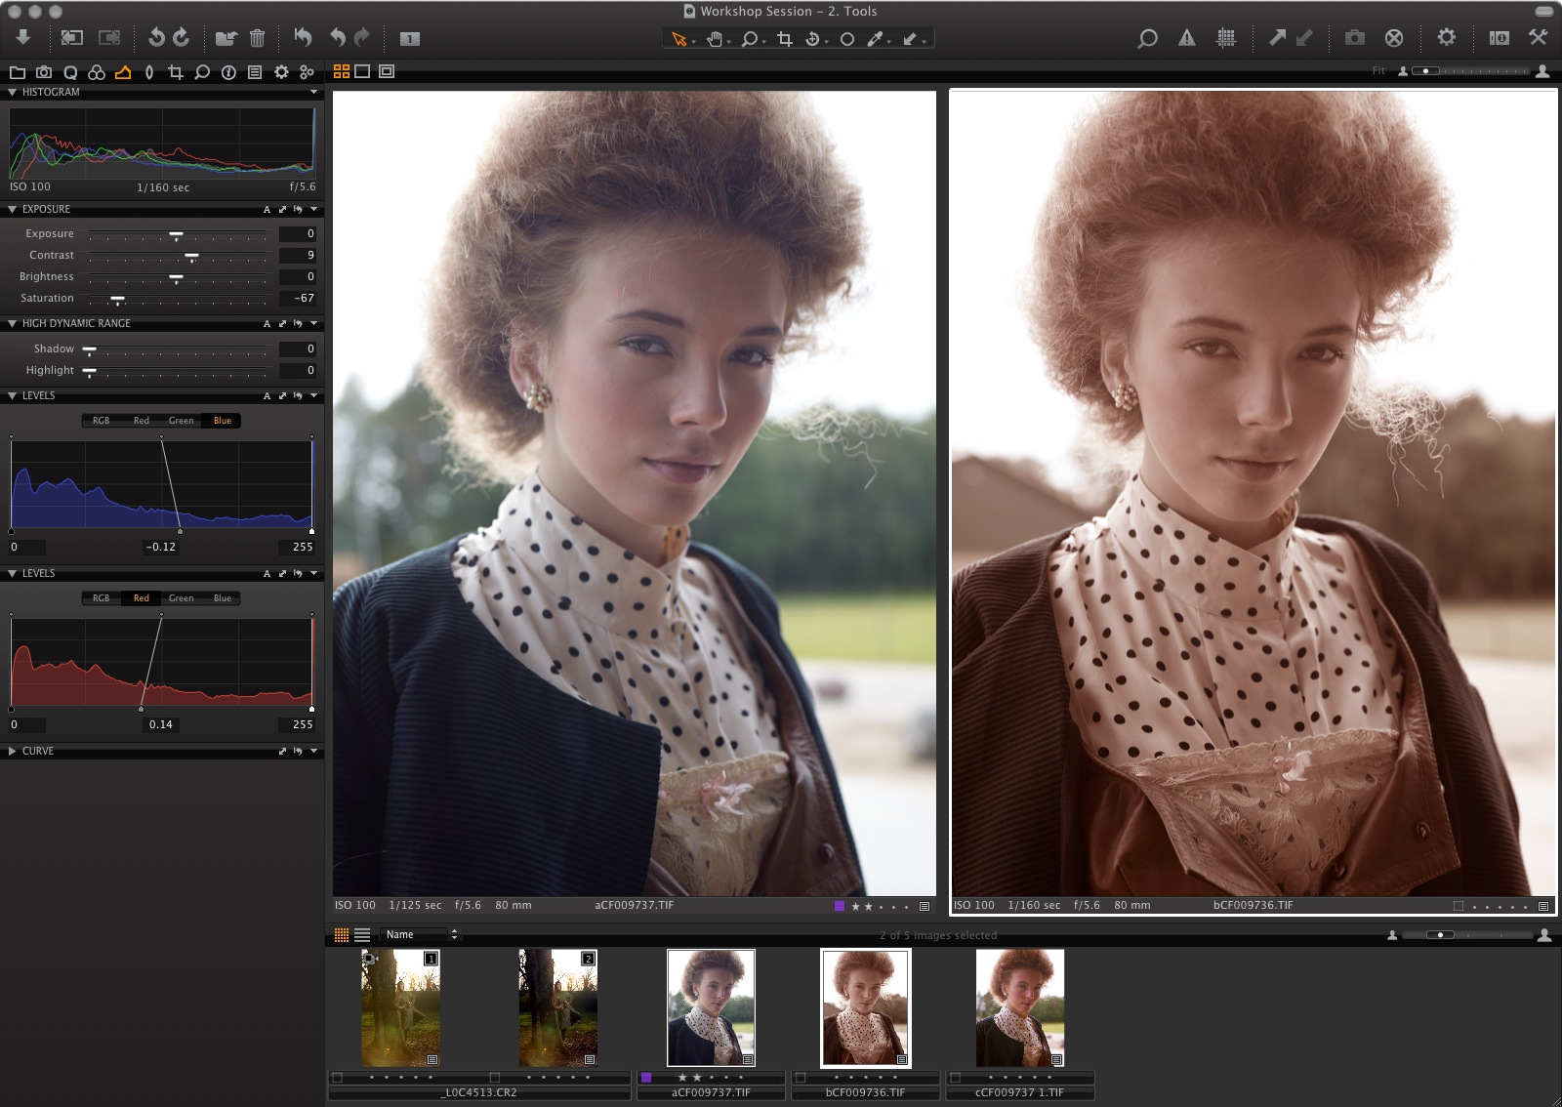
Task: Open the Name sorting dropdown
Action: pyautogui.click(x=415, y=934)
